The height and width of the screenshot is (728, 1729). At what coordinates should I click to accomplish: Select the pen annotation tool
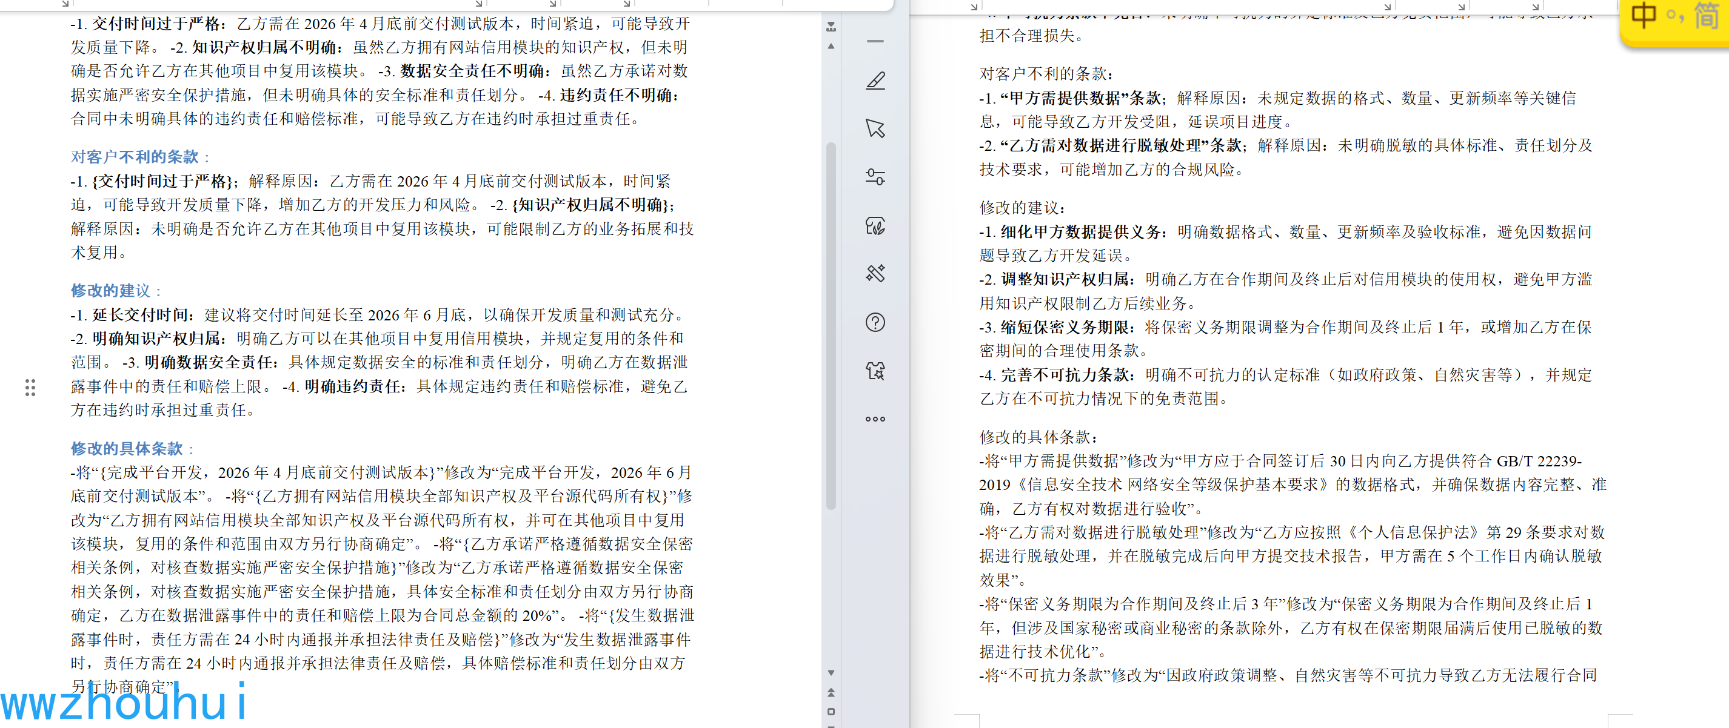click(875, 81)
